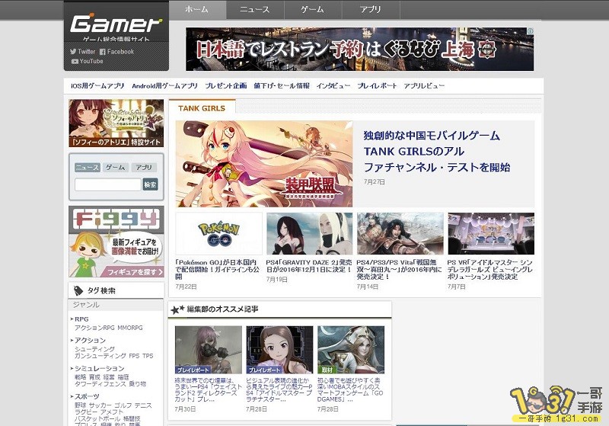The height and width of the screenshot is (426, 609).
Task: Open the Pokémon GO Japan release article
Action: [x=218, y=269]
